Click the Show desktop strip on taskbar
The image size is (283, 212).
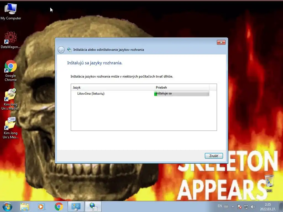click(281, 206)
